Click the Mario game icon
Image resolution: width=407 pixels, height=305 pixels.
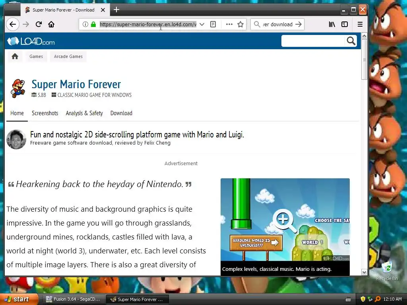17,89
